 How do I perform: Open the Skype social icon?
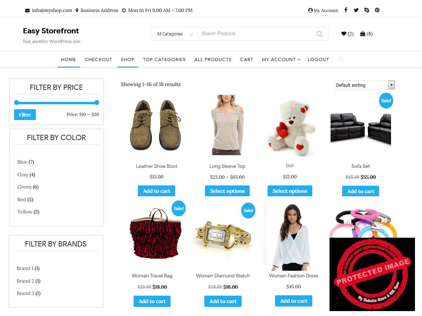coord(367,10)
